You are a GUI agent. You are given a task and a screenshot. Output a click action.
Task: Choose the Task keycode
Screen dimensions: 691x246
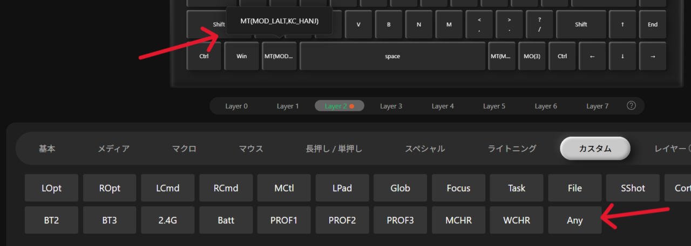517,188
